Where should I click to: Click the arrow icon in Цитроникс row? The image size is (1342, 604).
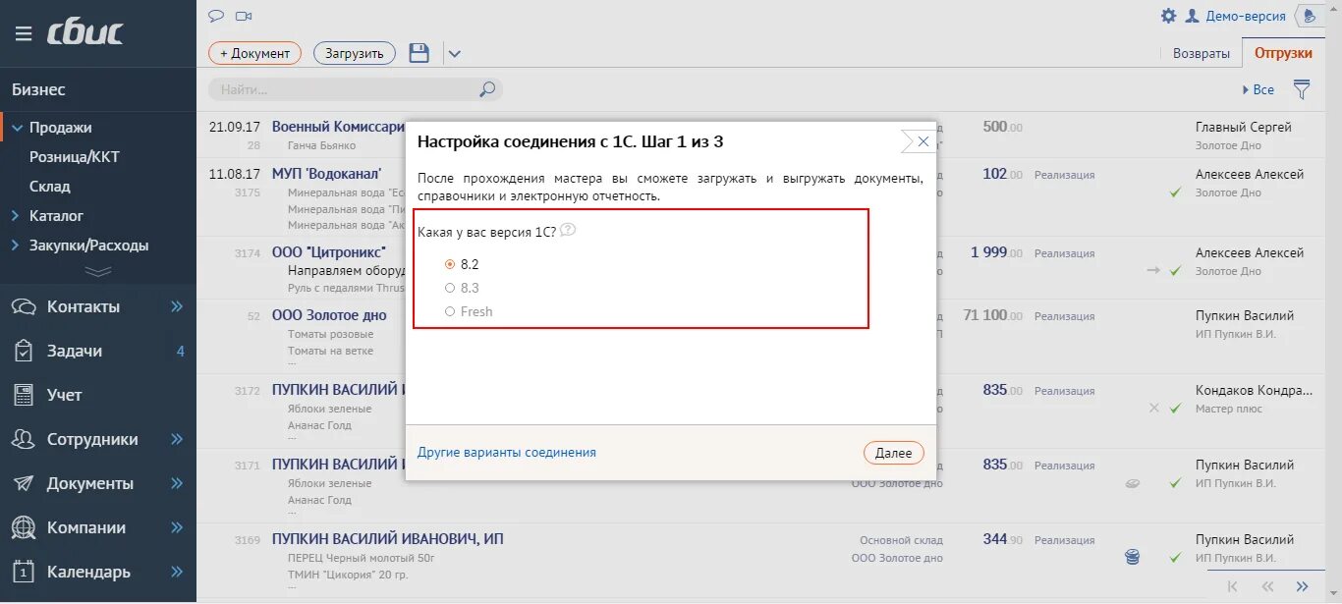1153,270
